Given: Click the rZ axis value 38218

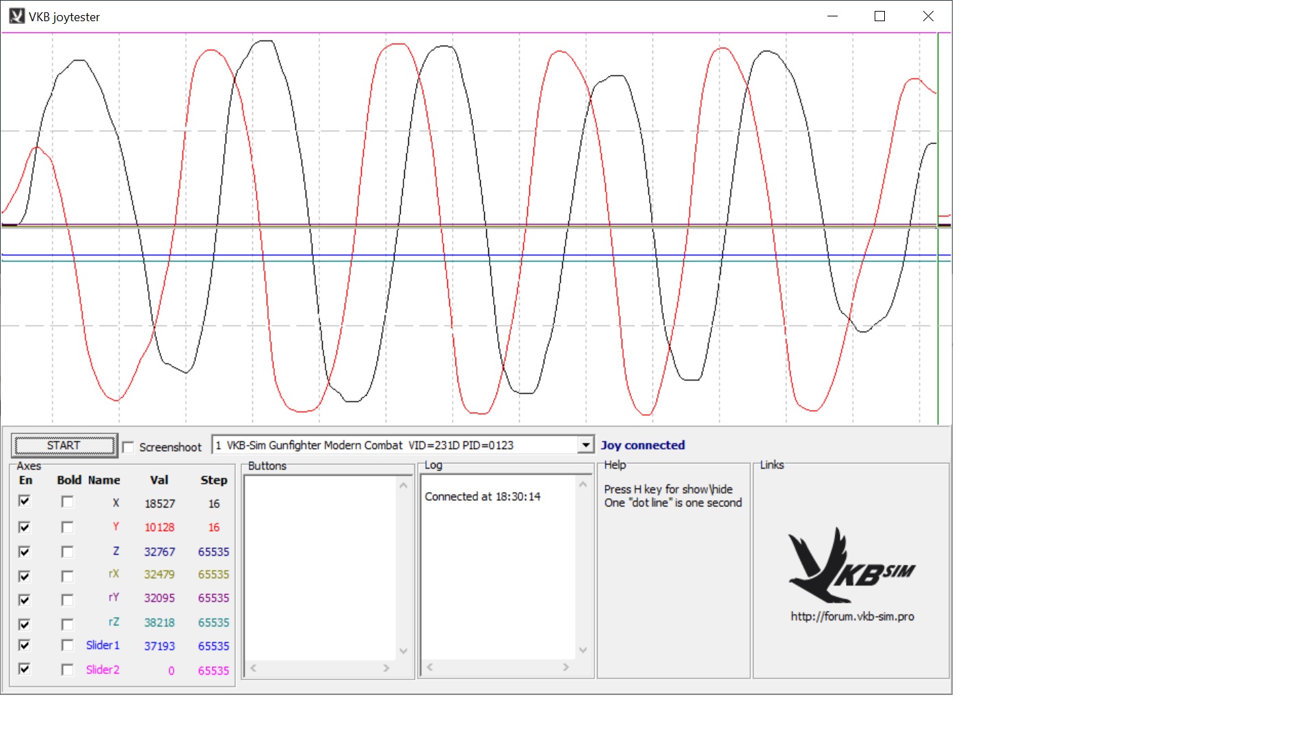Looking at the screenshot, I should (159, 623).
